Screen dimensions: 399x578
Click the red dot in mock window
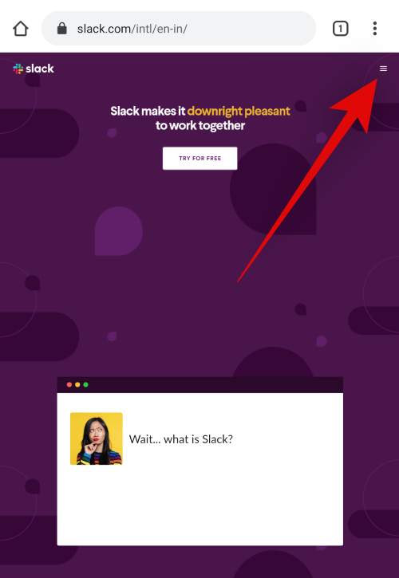coord(69,385)
